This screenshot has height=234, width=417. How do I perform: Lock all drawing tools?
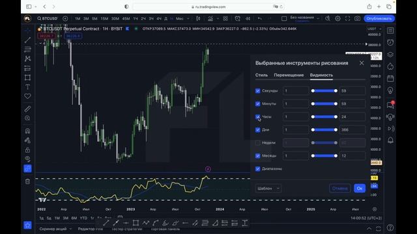pyautogui.click(x=27, y=150)
